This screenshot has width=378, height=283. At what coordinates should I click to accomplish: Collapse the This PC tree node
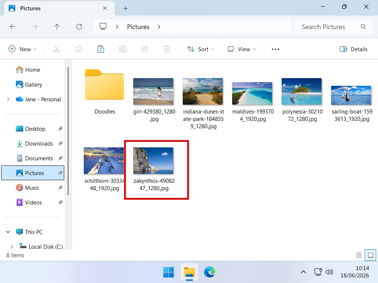click(8, 232)
